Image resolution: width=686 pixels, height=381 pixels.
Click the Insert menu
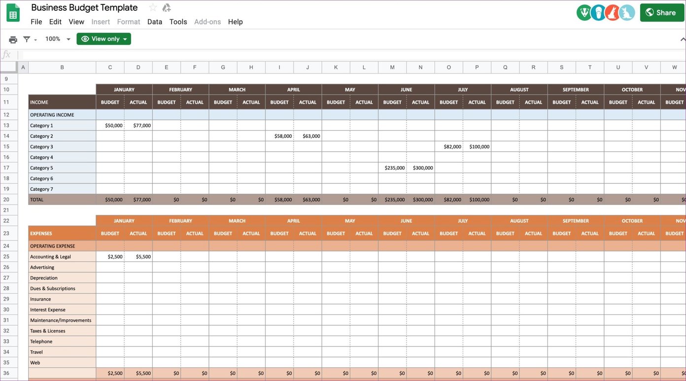point(101,22)
